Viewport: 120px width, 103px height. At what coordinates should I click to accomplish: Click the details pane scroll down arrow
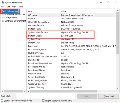[117, 88]
